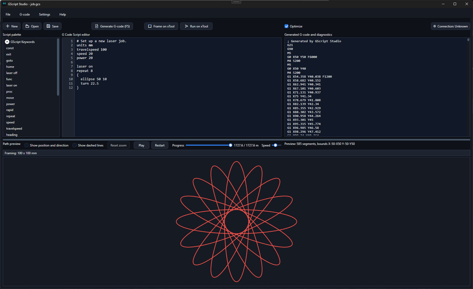Click the Connection: Unknown button
Screen dimensions: 473x289
pyautogui.click(x=450, y=26)
